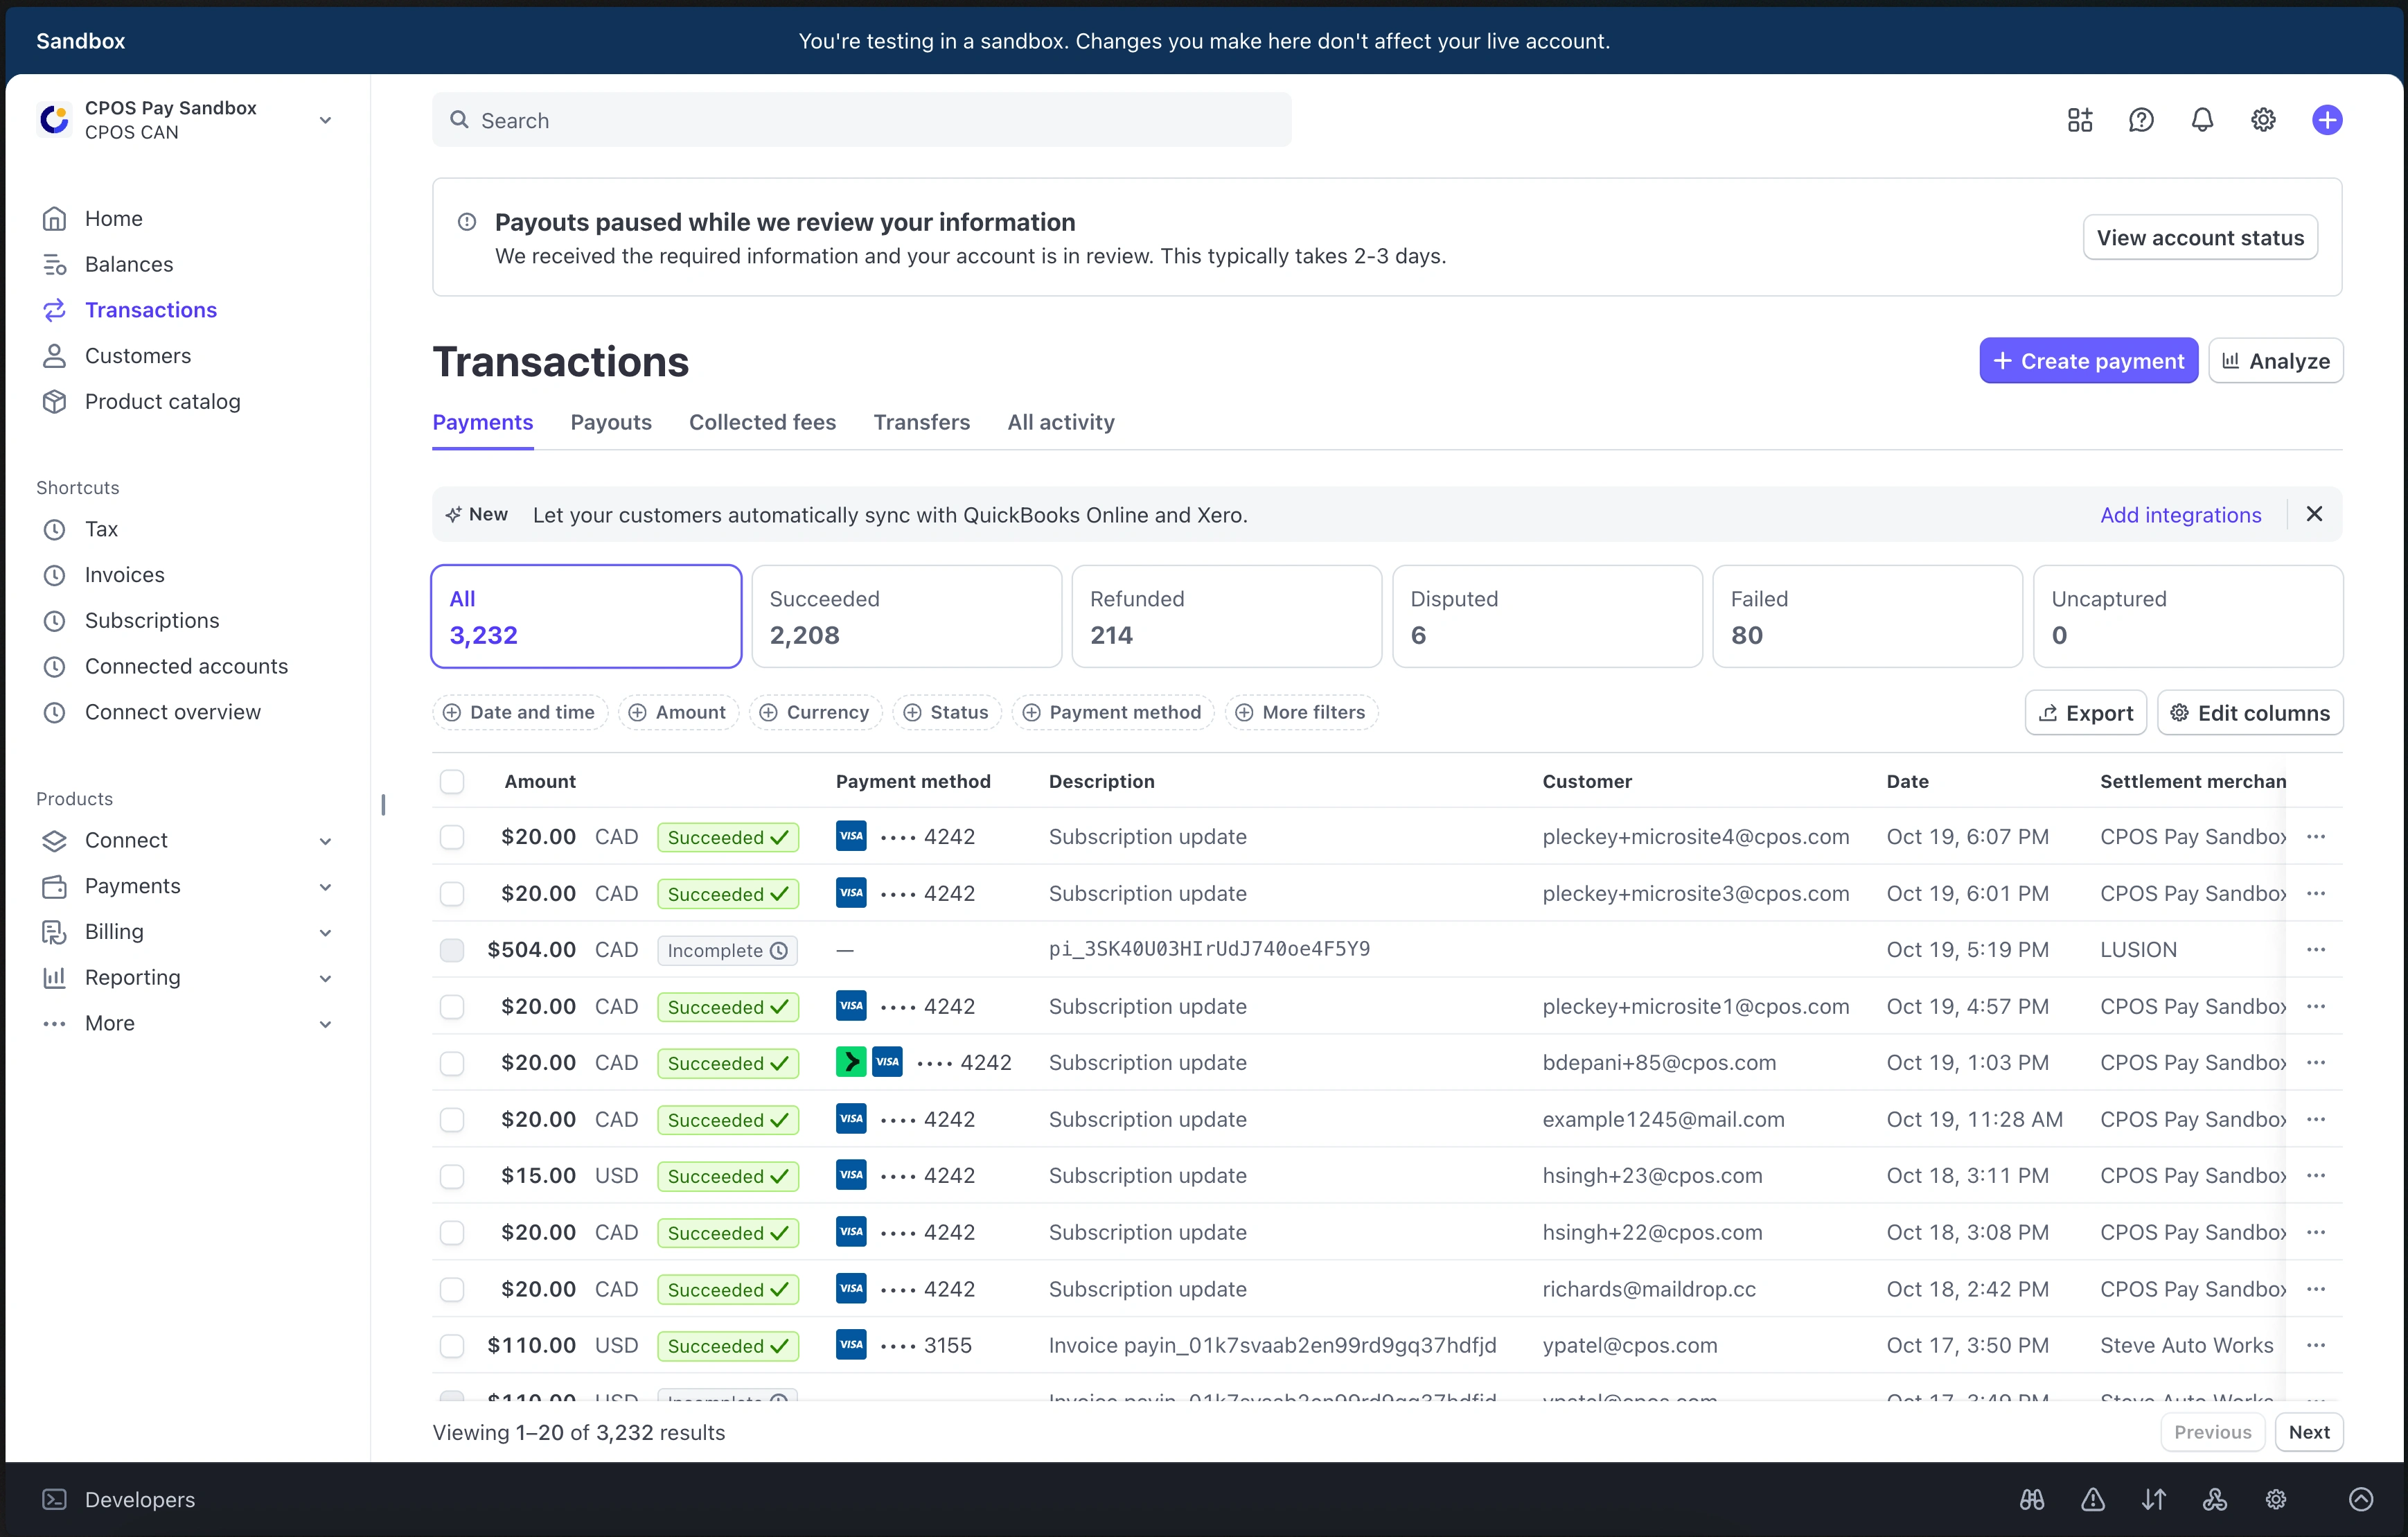The image size is (2408, 1537).
Task: Click the blue plus create icon
Action: [x=2327, y=120]
